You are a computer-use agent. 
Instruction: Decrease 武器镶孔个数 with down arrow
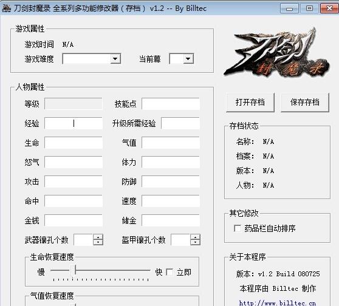coord(98,242)
